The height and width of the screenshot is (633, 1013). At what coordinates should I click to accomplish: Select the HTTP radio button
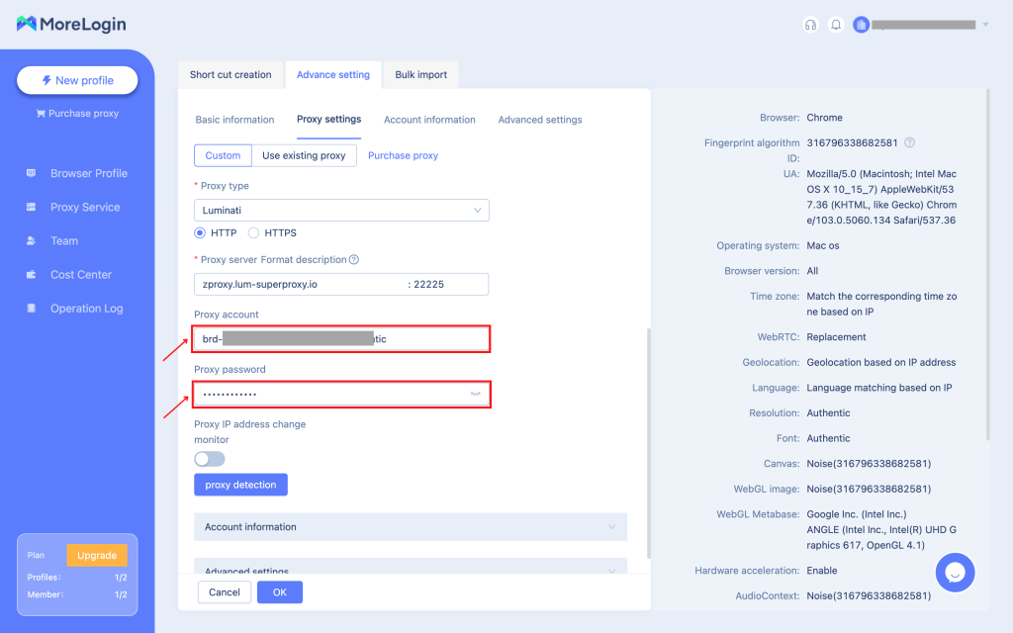click(x=200, y=233)
